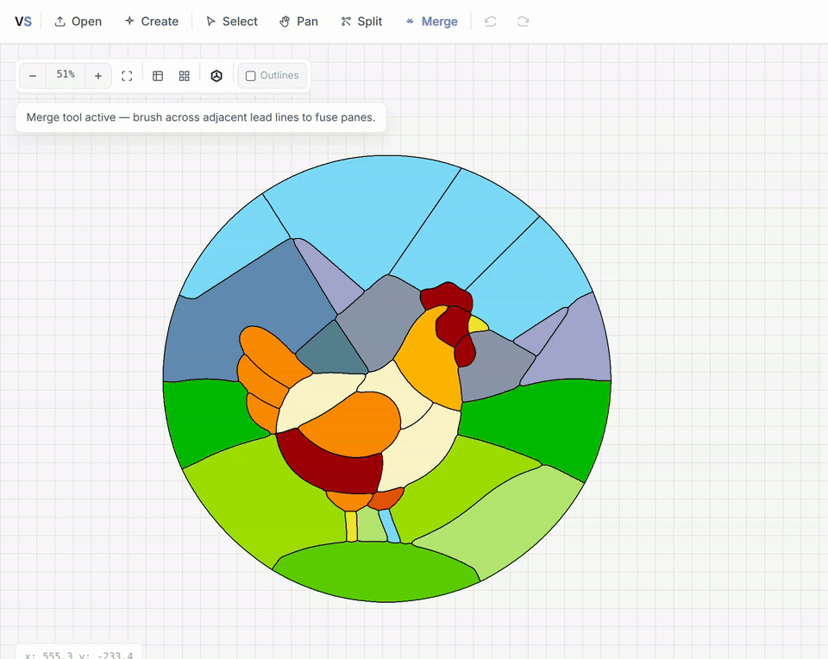Click the Create button
Image resolution: width=828 pixels, height=659 pixels.
(x=152, y=22)
